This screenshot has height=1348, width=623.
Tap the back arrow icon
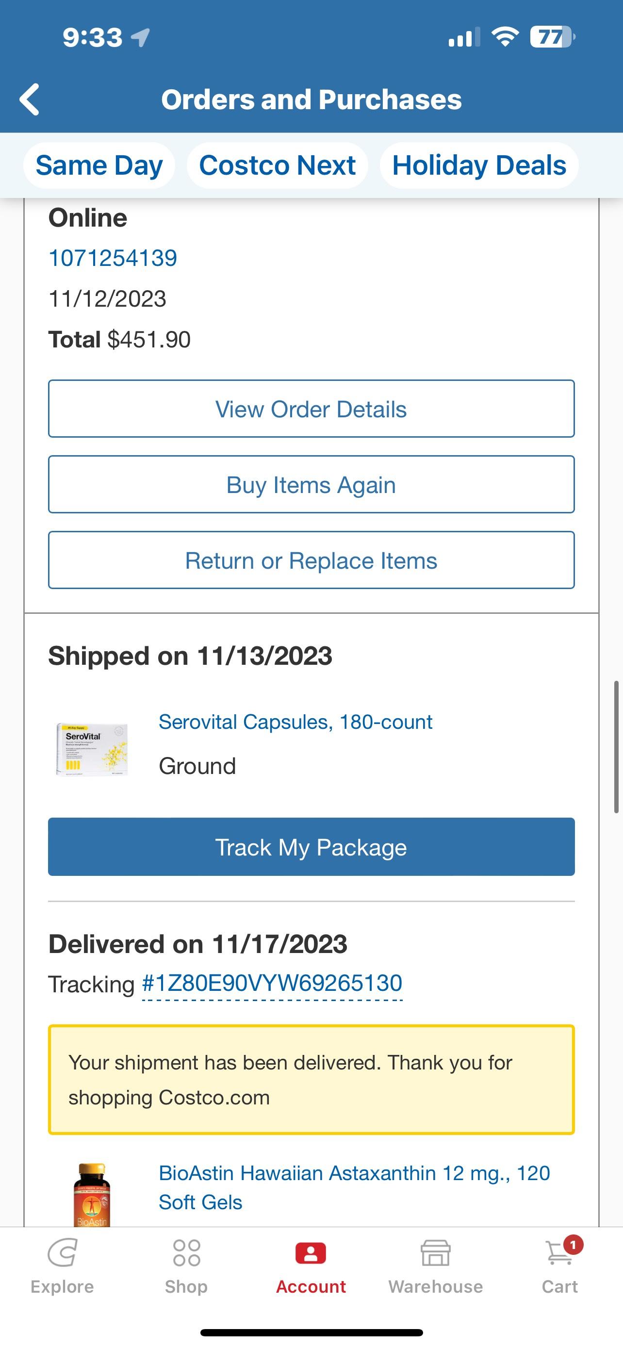30,99
